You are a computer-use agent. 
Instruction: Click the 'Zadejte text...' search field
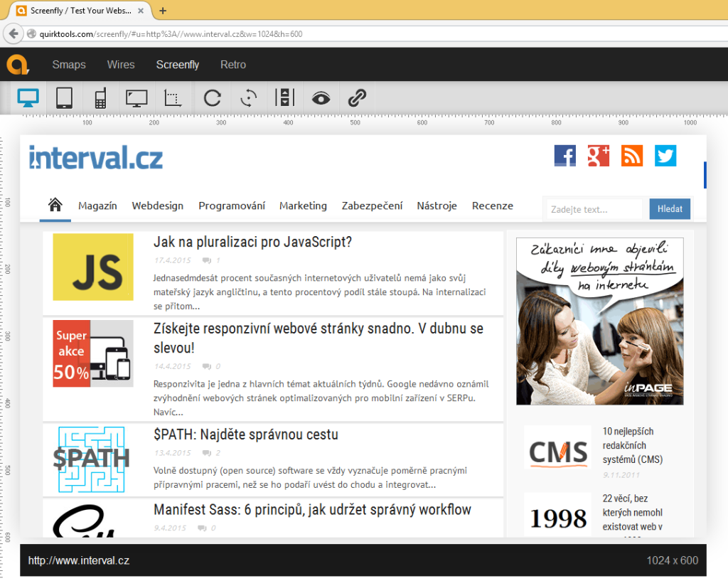point(594,210)
